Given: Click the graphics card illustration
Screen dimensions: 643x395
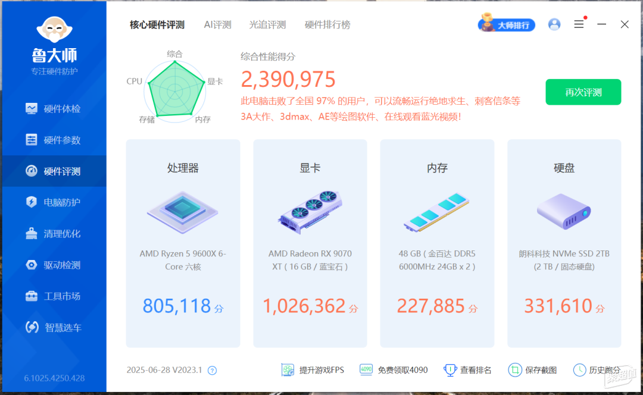Looking at the screenshot, I should coord(310,212).
